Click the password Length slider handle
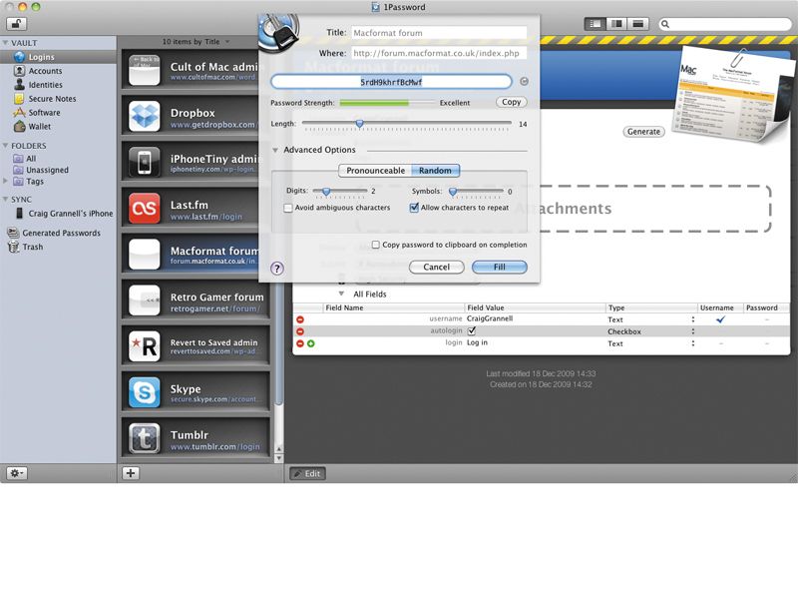Image resolution: width=798 pixels, height=599 pixels. pyautogui.click(x=360, y=123)
